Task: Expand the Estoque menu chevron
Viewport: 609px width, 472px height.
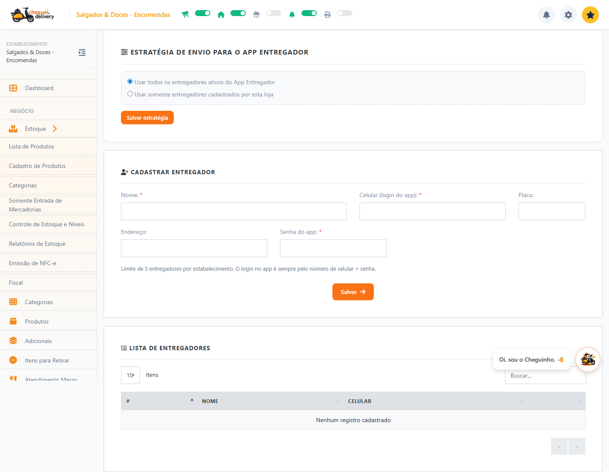Action: click(x=55, y=129)
